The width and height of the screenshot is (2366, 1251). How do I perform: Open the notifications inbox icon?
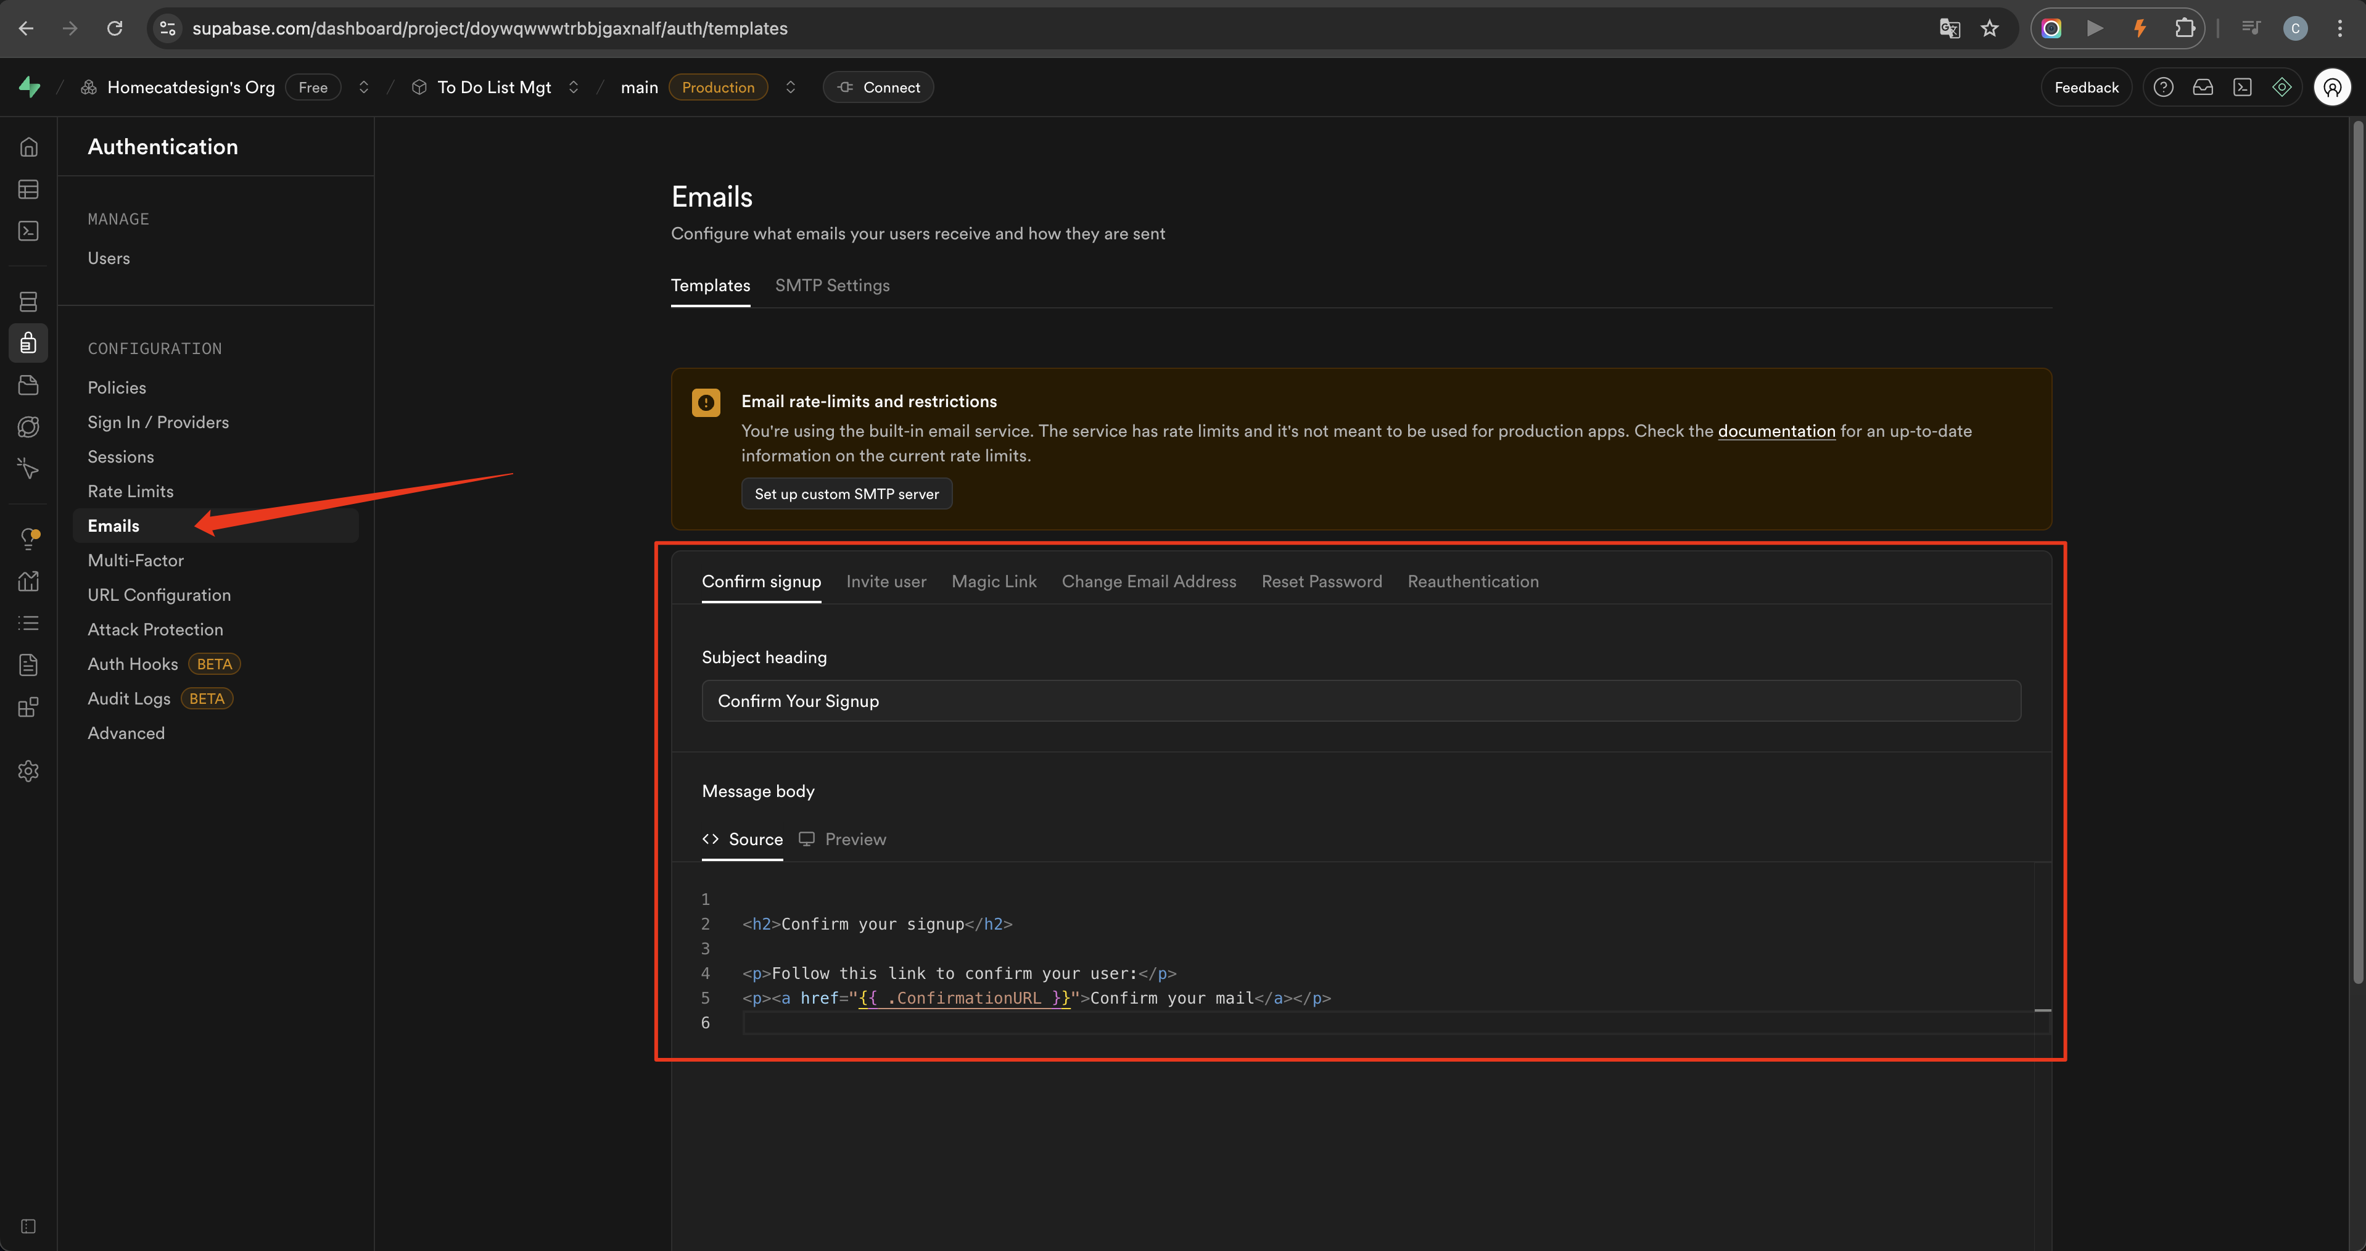pos(2203,87)
